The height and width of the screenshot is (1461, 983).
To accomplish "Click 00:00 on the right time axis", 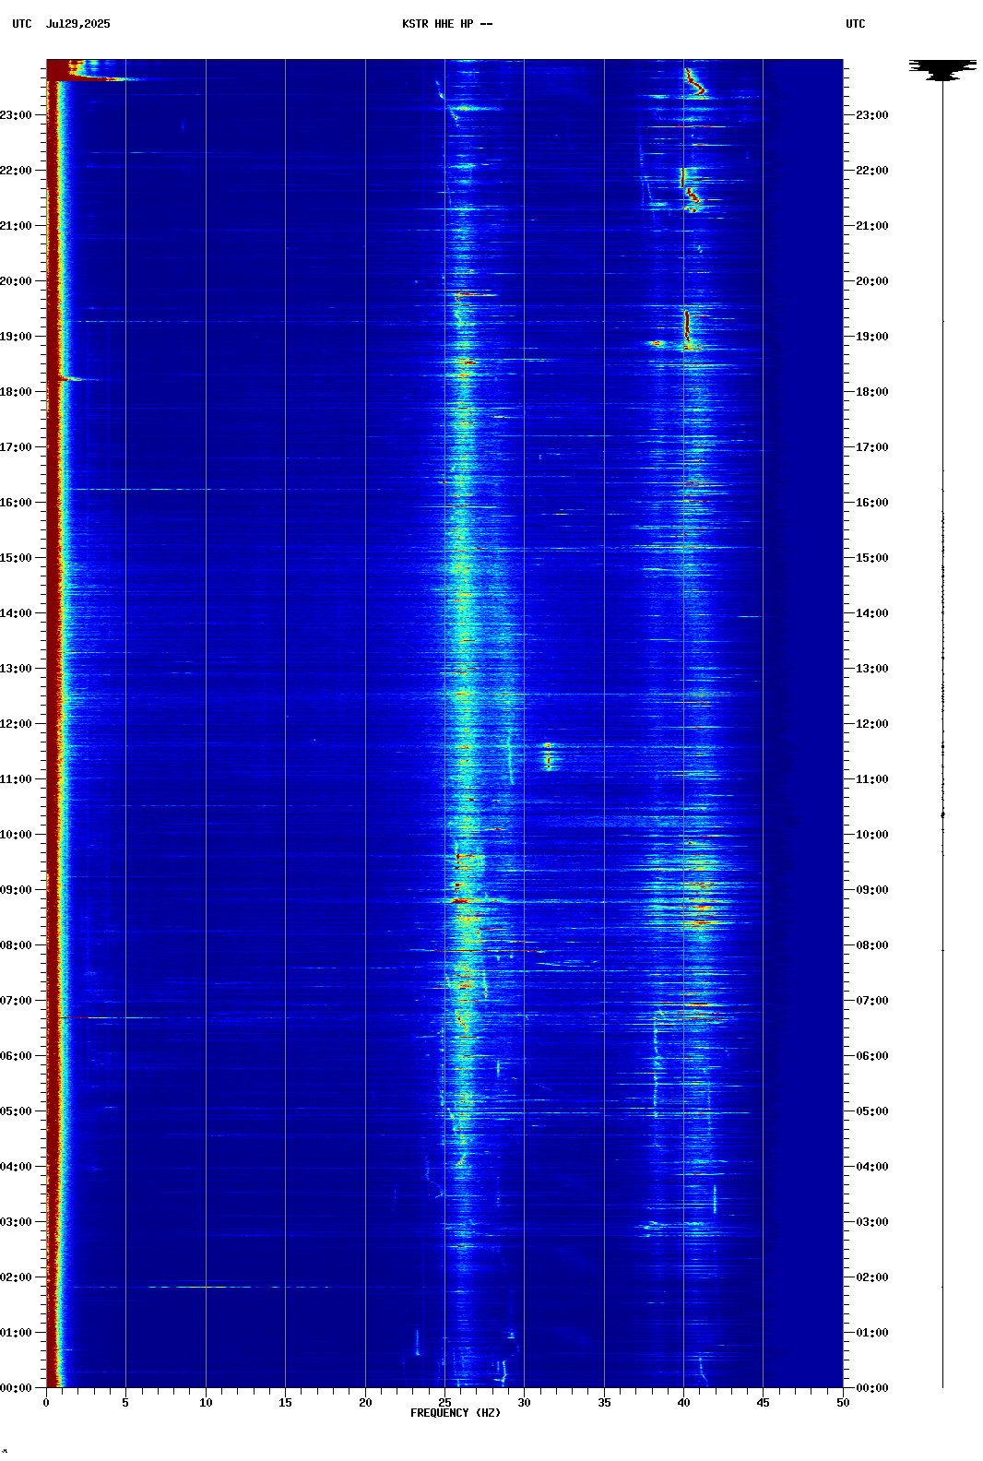I will (x=872, y=1388).
